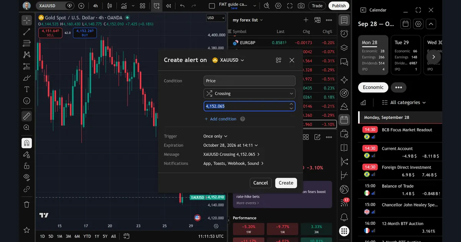Open the Trade button panel
This screenshot has width=461, height=242.
317,6
